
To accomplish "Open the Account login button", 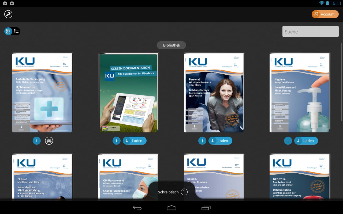I will point(325,14).
